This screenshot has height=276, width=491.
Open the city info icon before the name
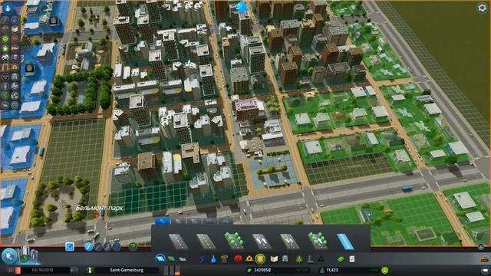tap(90, 270)
